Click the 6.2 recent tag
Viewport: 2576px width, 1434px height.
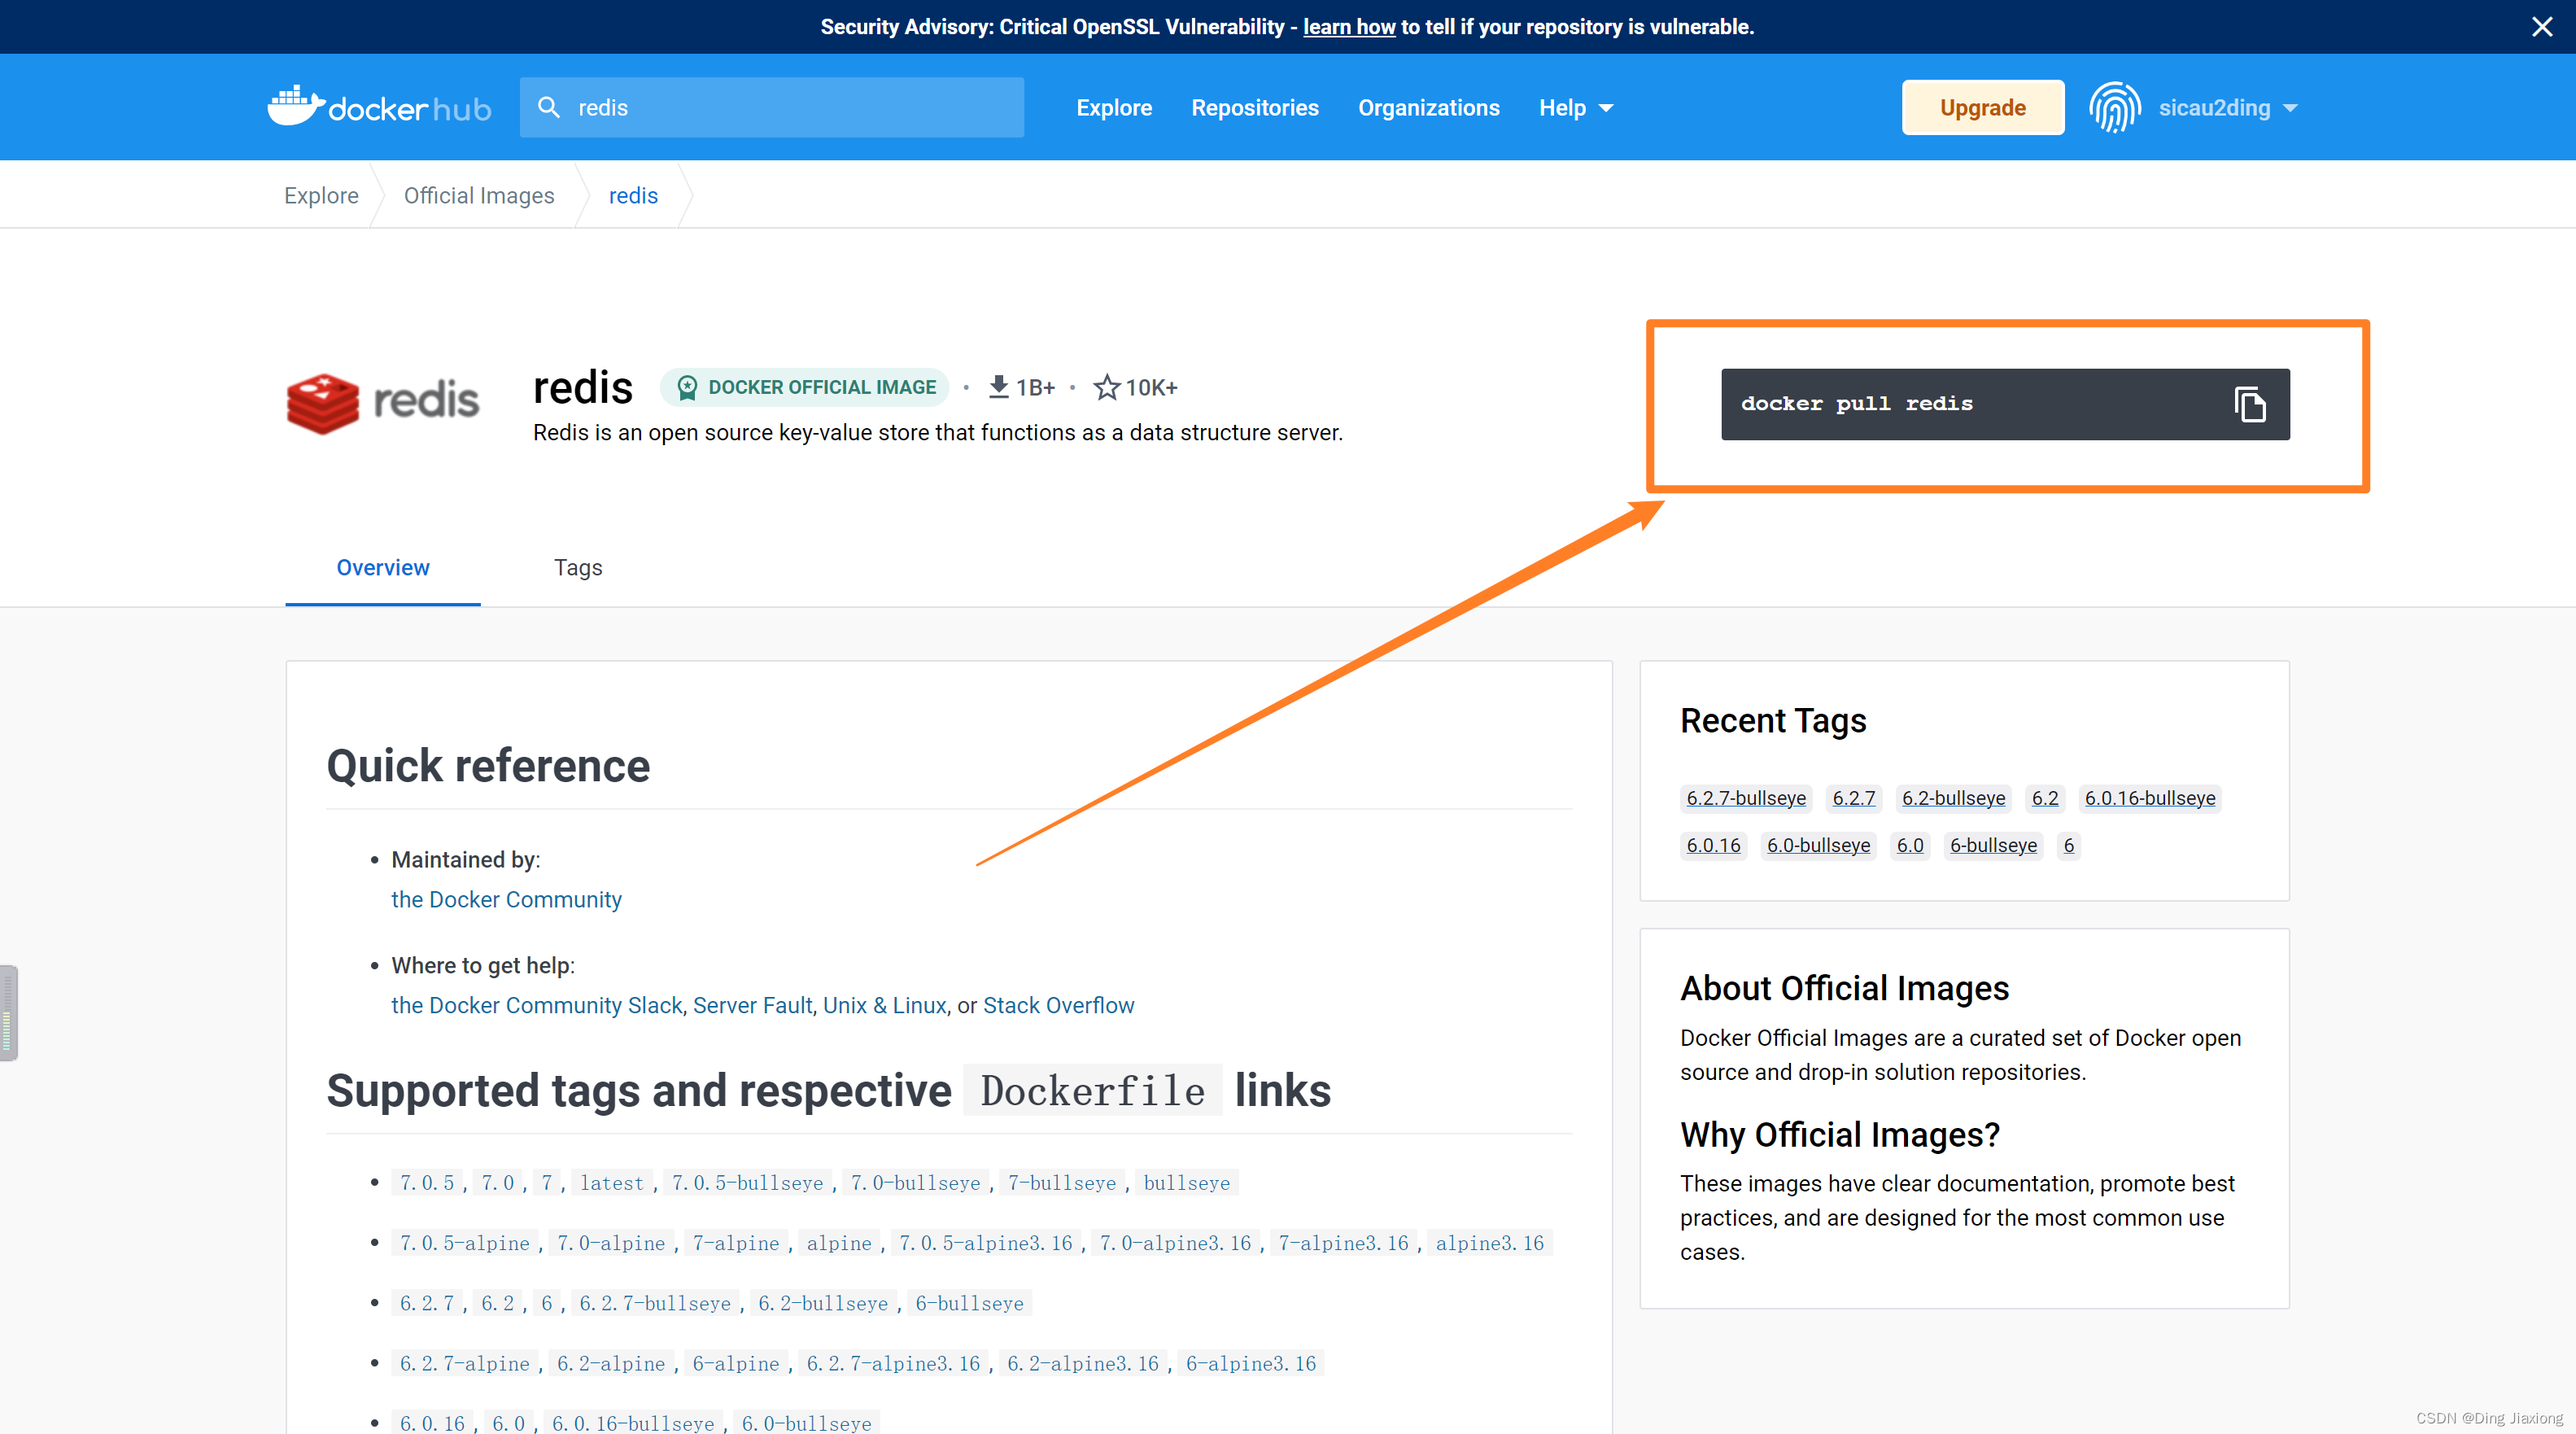[2045, 798]
